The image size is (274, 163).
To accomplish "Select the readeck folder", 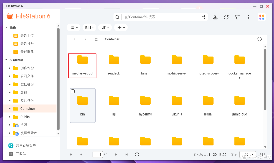I will (114, 65).
